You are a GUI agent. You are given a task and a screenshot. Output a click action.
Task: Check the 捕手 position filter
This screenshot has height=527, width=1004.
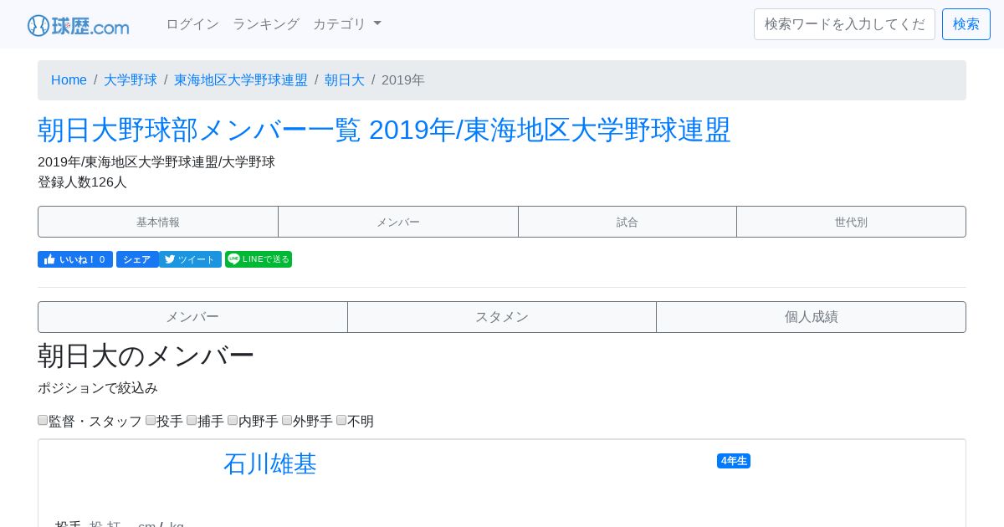coord(192,420)
